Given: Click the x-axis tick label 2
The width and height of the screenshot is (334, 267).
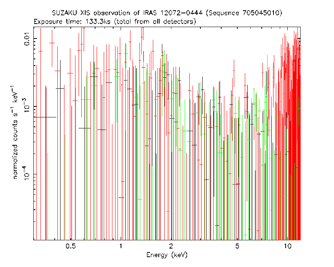Looking at the screenshot, I should coord(171,246).
